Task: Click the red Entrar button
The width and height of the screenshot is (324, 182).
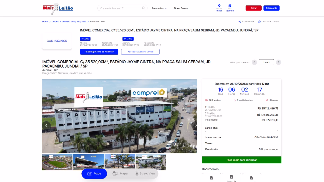Action: tap(253, 8)
